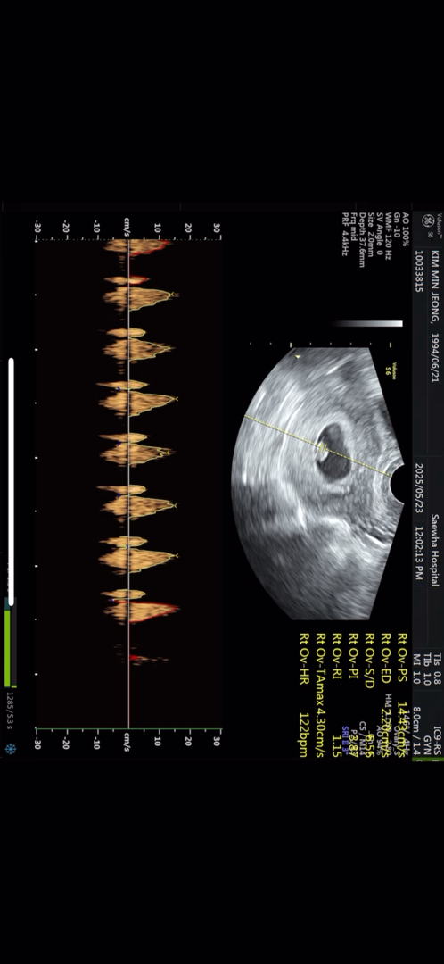
Task: Click the PRF 4.4kHz parameter
Action: pyautogui.click(x=346, y=234)
